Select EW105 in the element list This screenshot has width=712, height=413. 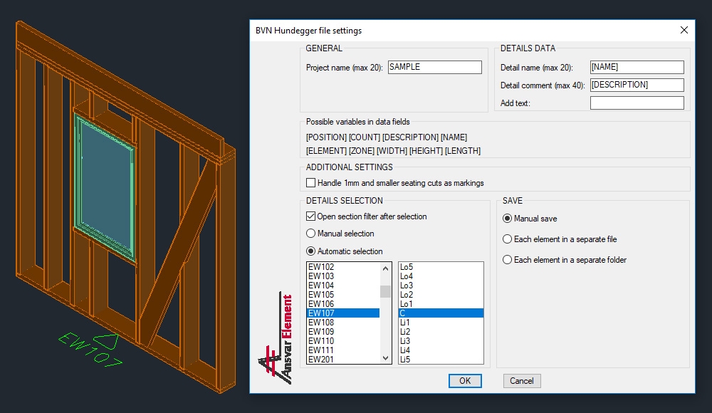tap(343, 295)
